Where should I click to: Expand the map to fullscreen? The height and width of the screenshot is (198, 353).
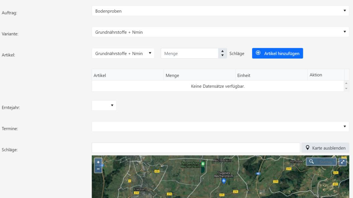(x=343, y=162)
